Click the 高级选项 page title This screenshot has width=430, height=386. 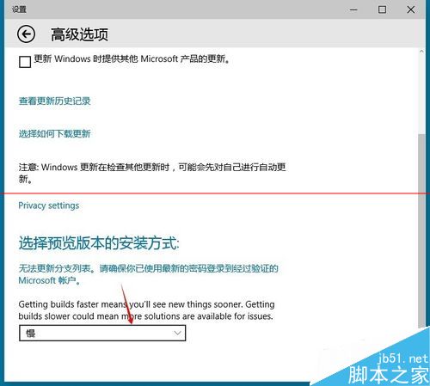pos(80,34)
